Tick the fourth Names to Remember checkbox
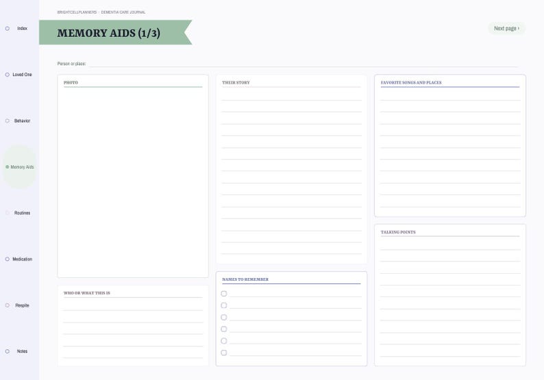Viewport: 544px width, 380px height. (x=224, y=329)
